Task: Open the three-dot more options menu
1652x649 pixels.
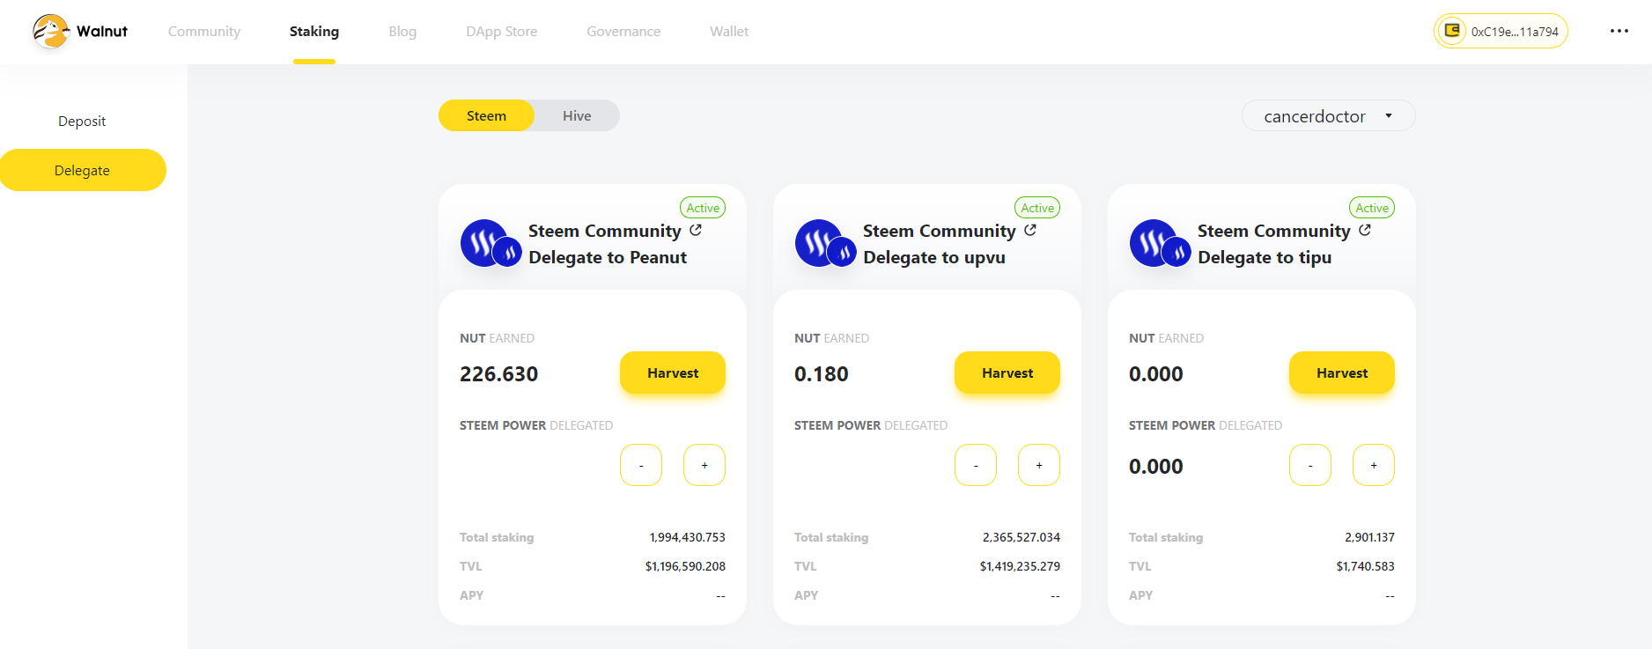Action: tap(1619, 31)
